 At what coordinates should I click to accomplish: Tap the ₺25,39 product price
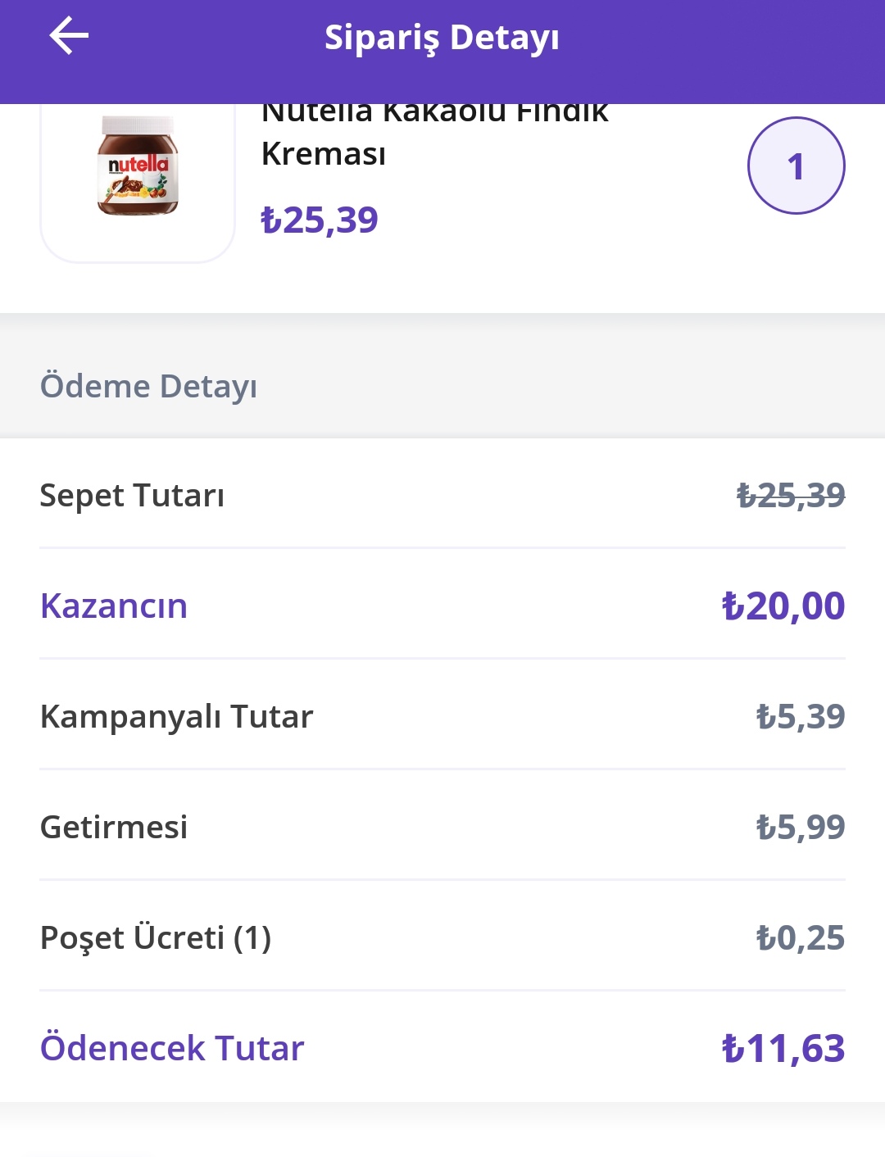(x=319, y=220)
